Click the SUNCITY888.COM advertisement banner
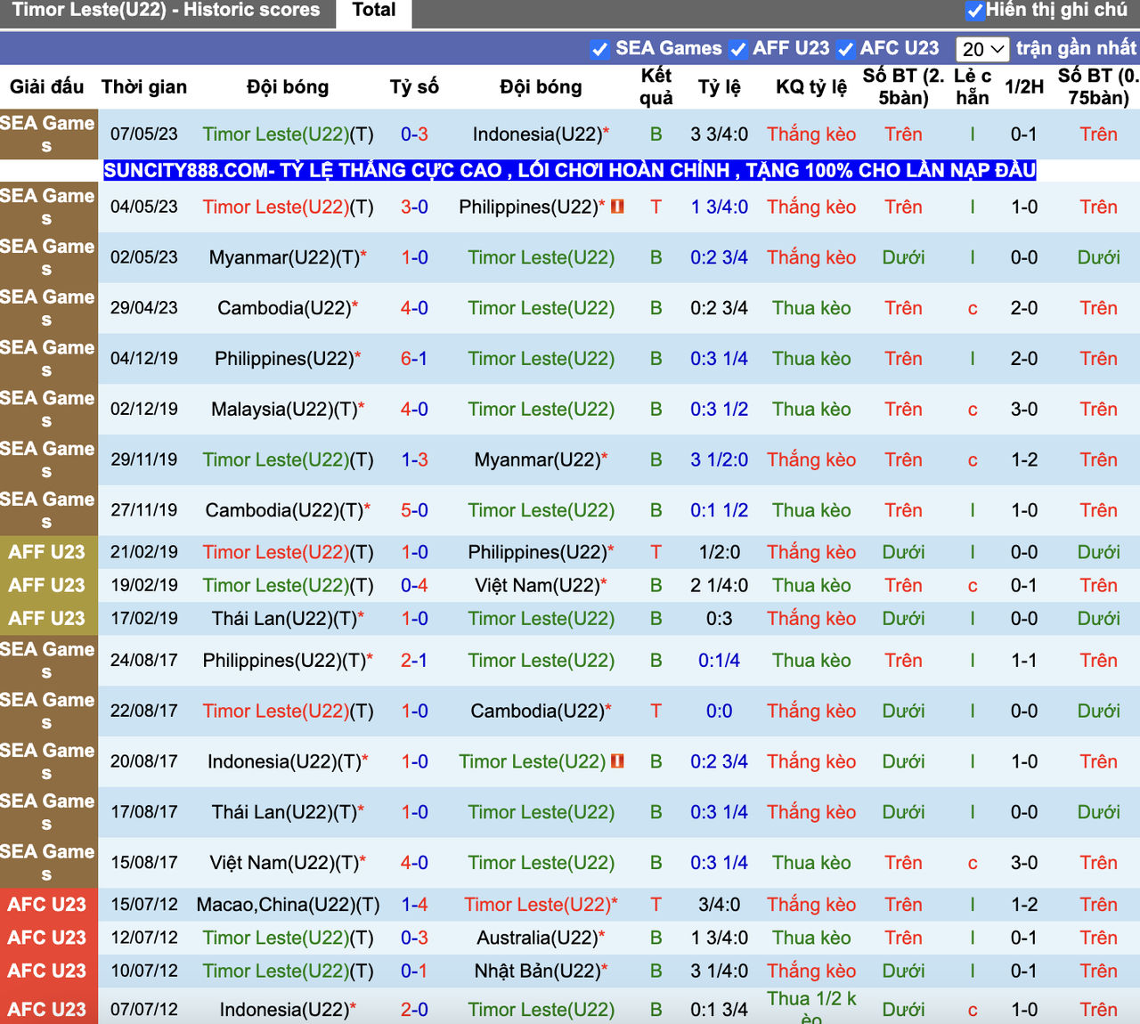Viewport: 1140px width, 1024px height. [x=570, y=170]
